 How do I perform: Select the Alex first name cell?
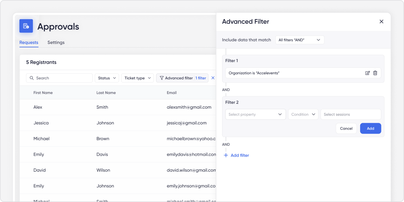coord(38,107)
